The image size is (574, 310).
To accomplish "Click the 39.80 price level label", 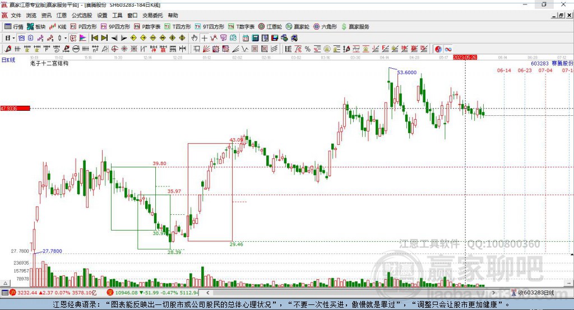I will (x=159, y=163).
